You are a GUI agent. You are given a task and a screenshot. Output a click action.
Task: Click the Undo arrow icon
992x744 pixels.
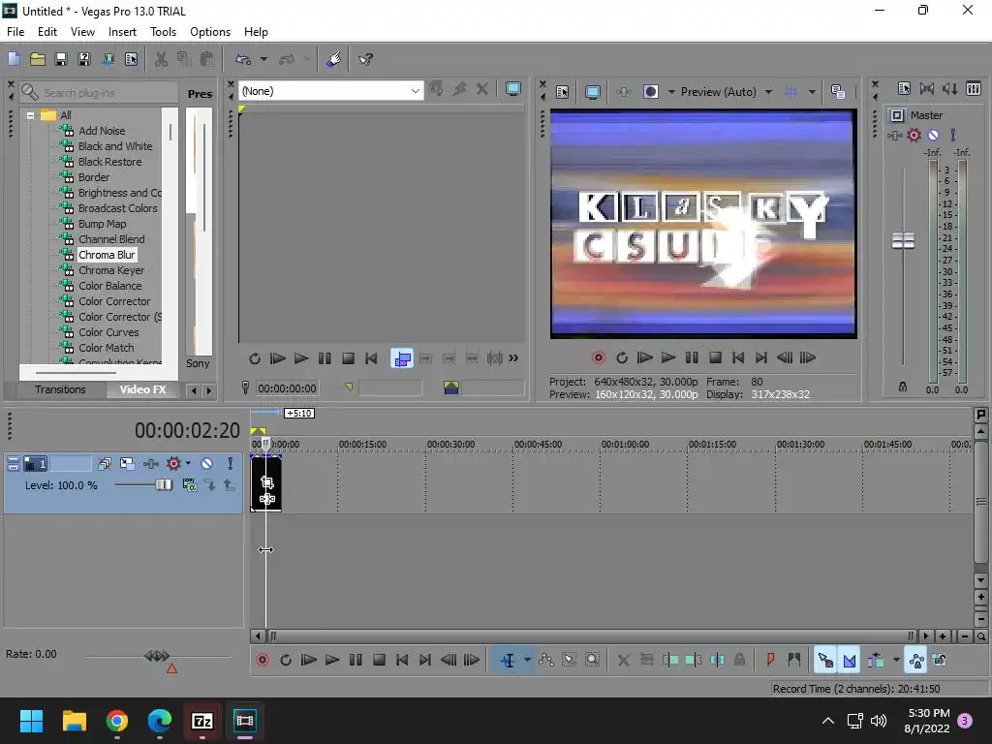pos(243,59)
